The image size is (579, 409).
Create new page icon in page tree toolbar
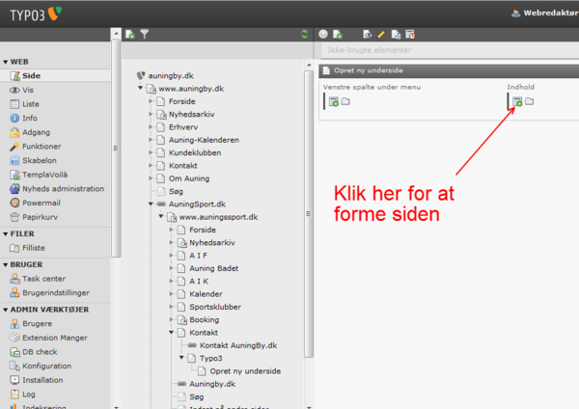(x=129, y=35)
